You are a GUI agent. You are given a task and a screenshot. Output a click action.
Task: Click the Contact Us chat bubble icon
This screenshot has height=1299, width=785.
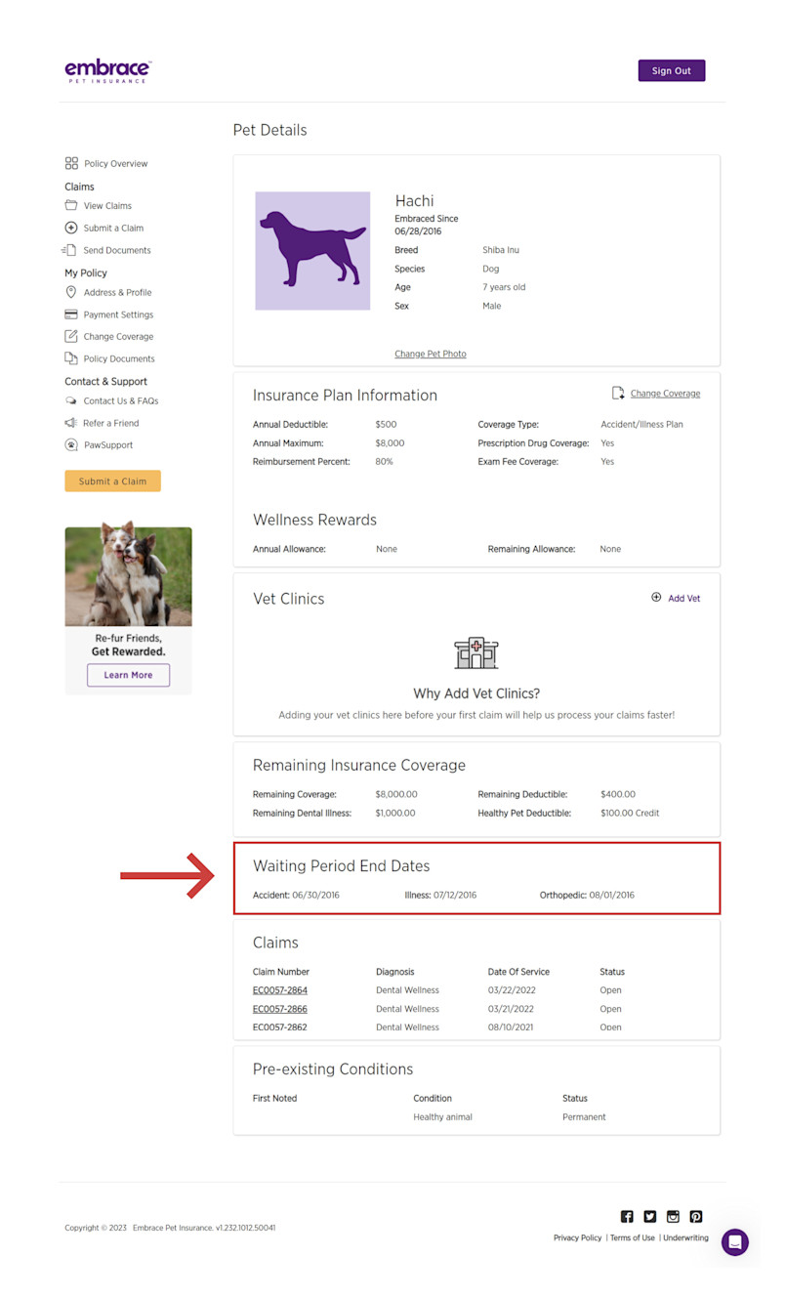tap(71, 400)
